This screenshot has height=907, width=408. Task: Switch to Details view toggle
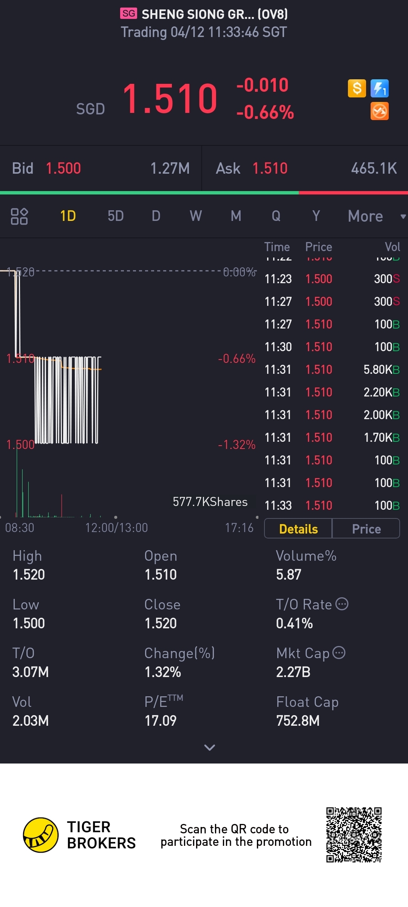pos(298,529)
